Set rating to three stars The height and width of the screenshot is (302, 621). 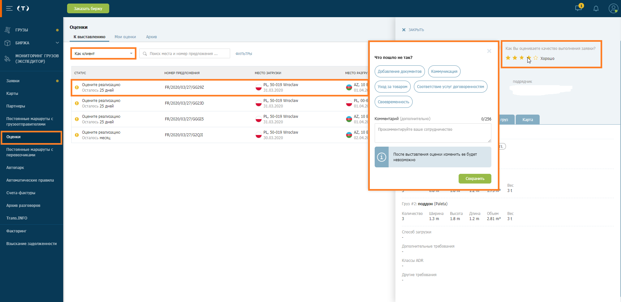point(521,58)
